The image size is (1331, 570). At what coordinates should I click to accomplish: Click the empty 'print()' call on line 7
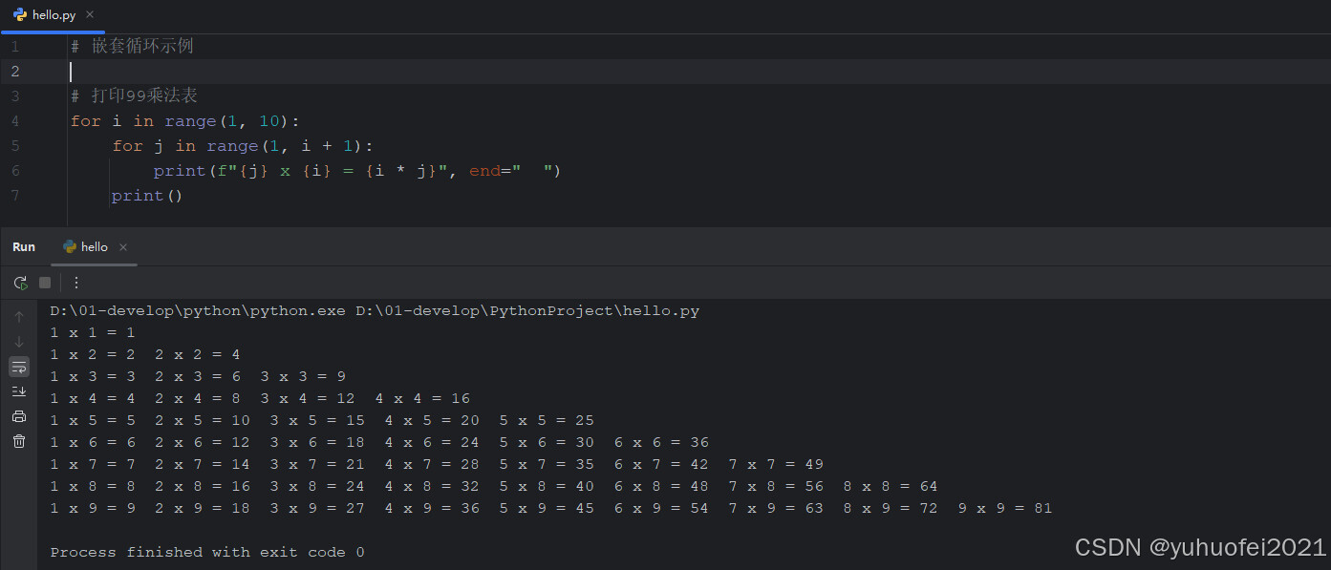[x=147, y=196]
